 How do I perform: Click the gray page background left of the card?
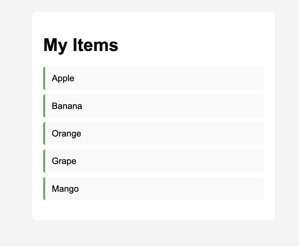pos(16,115)
